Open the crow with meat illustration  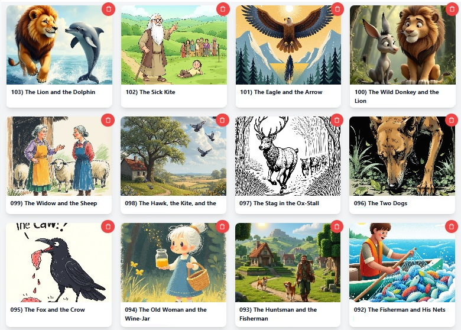coord(59,263)
